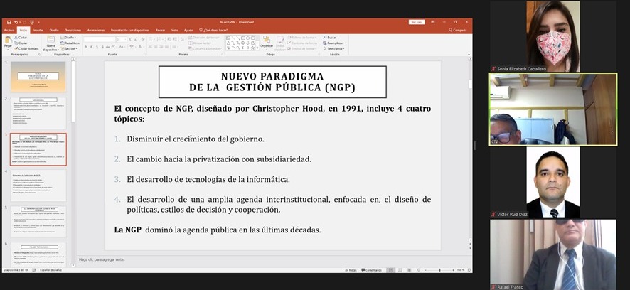630x290 pixels.
Task: Click the Copiar icon
Action: coord(16,43)
